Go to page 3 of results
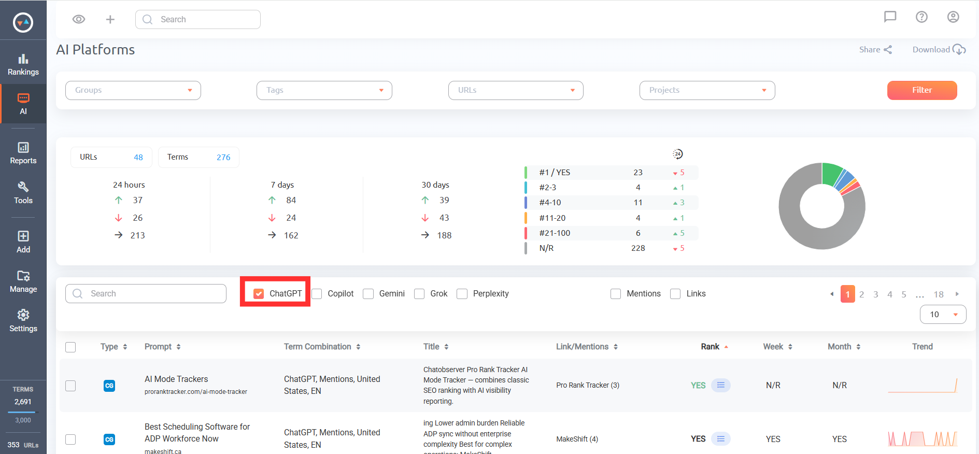The image size is (979, 454). click(x=876, y=294)
